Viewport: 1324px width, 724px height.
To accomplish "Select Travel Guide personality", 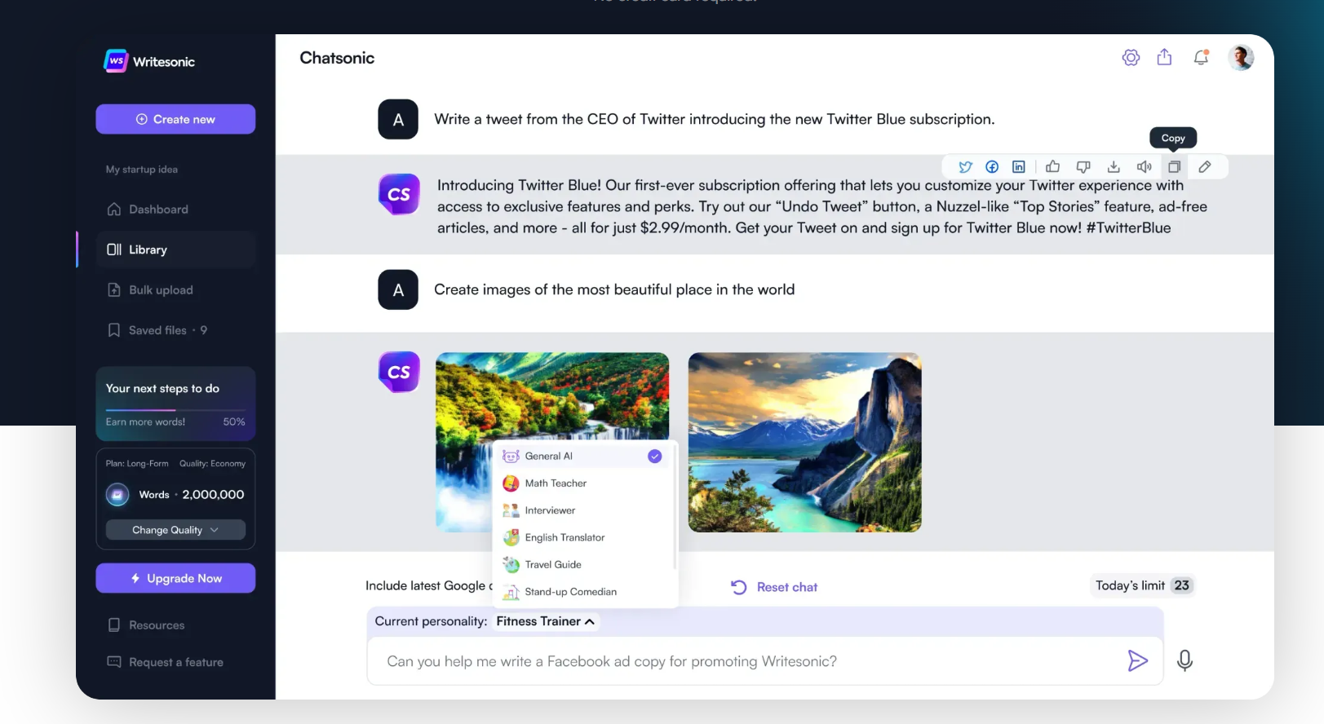I will tap(582, 564).
